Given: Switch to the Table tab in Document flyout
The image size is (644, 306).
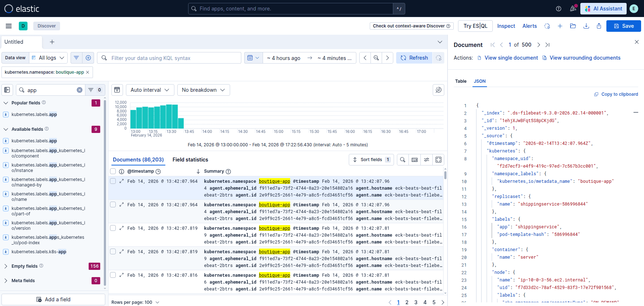Looking at the screenshot, I should click(461, 81).
